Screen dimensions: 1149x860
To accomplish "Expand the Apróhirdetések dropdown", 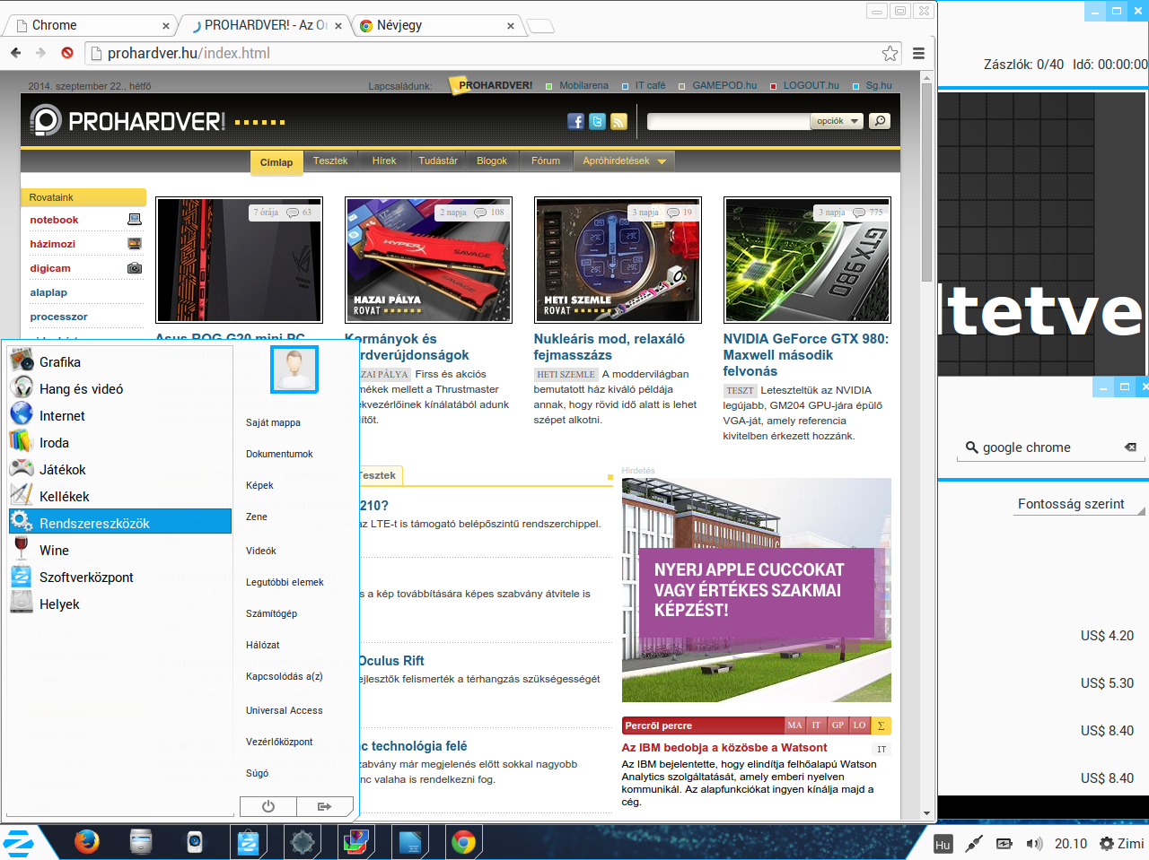I will [624, 161].
